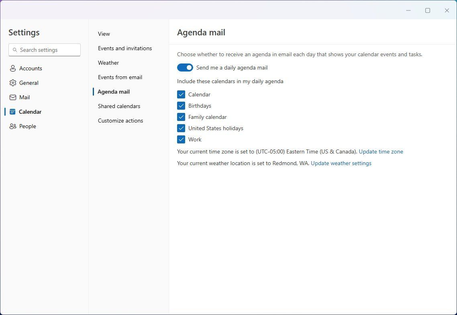Disable United States holidays in agenda

[x=181, y=128]
